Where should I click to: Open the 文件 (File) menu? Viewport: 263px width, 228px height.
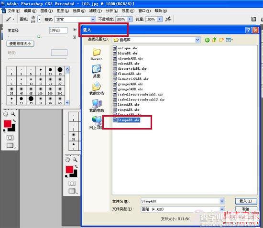(14, 11)
